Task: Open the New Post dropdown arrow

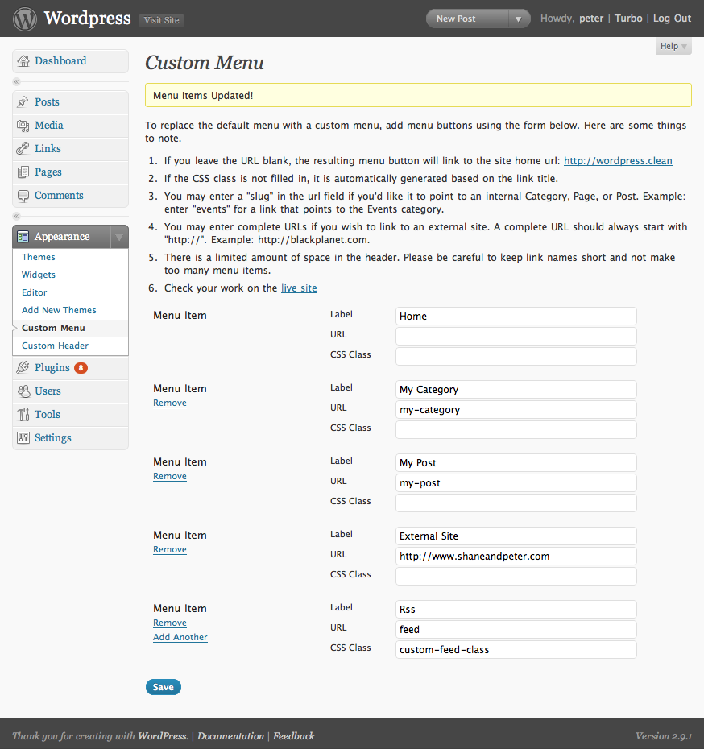Action: point(519,19)
